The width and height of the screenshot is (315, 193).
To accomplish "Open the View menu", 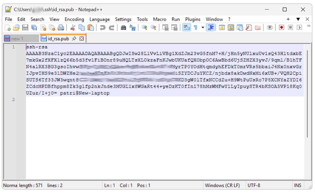I will point(54,19).
